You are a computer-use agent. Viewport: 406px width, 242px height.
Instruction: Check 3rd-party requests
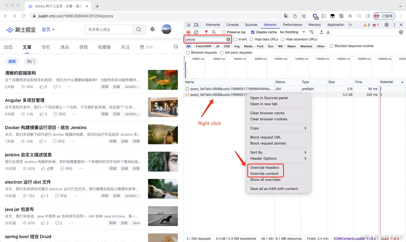[222, 53]
